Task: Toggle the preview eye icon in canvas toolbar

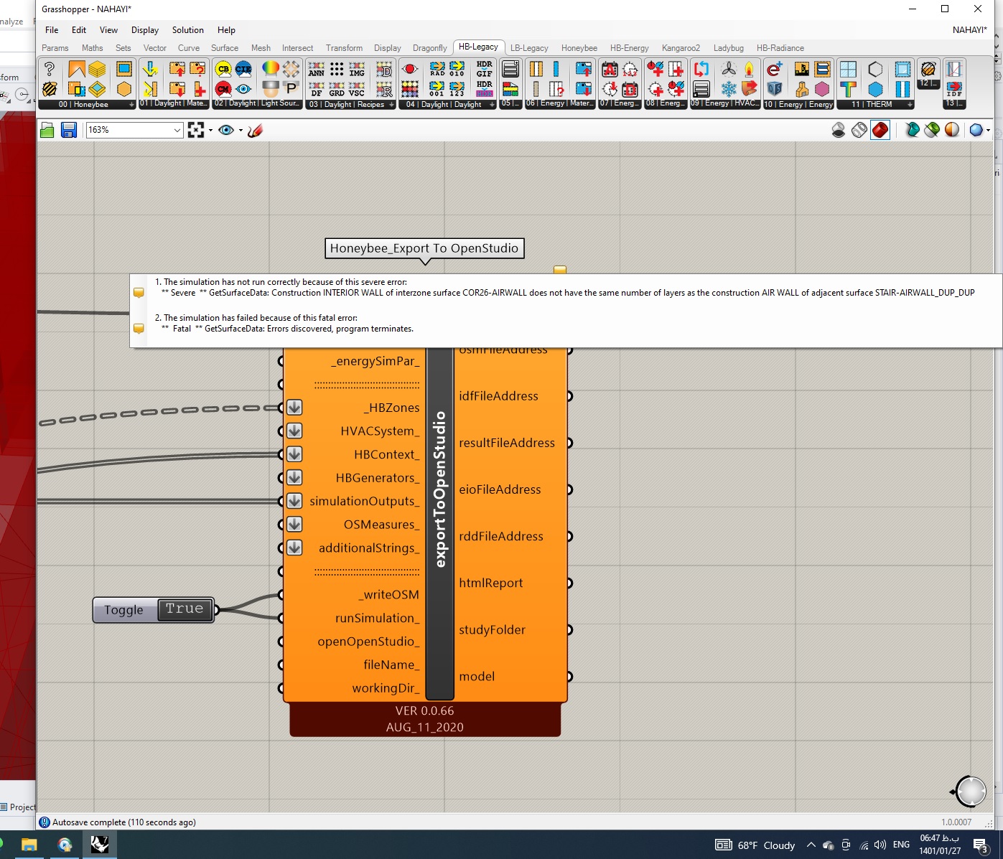Action: click(x=226, y=130)
